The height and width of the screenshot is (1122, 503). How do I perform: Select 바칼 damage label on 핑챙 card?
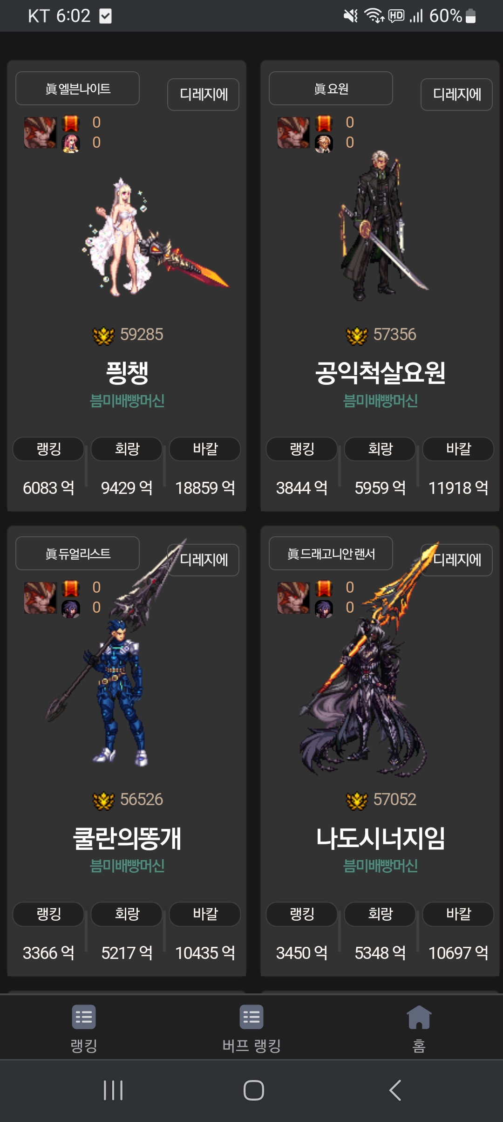click(x=205, y=449)
